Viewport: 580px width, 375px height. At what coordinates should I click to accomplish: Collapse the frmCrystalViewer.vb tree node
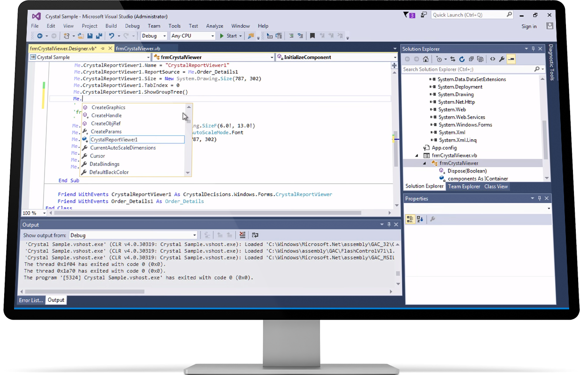417,156
